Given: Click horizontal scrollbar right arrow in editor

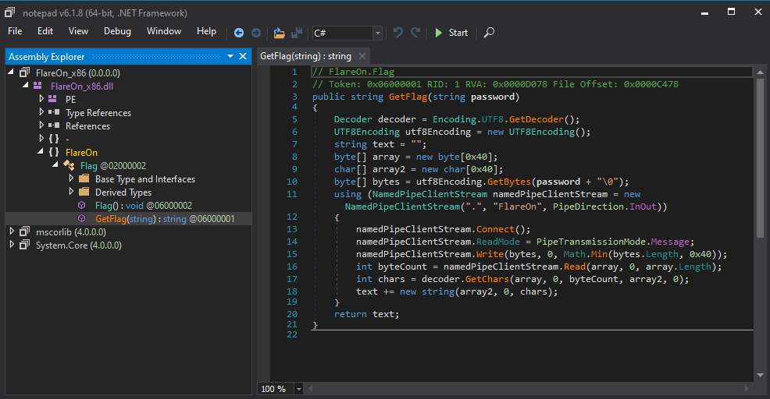Looking at the screenshot, I should [x=747, y=389].
